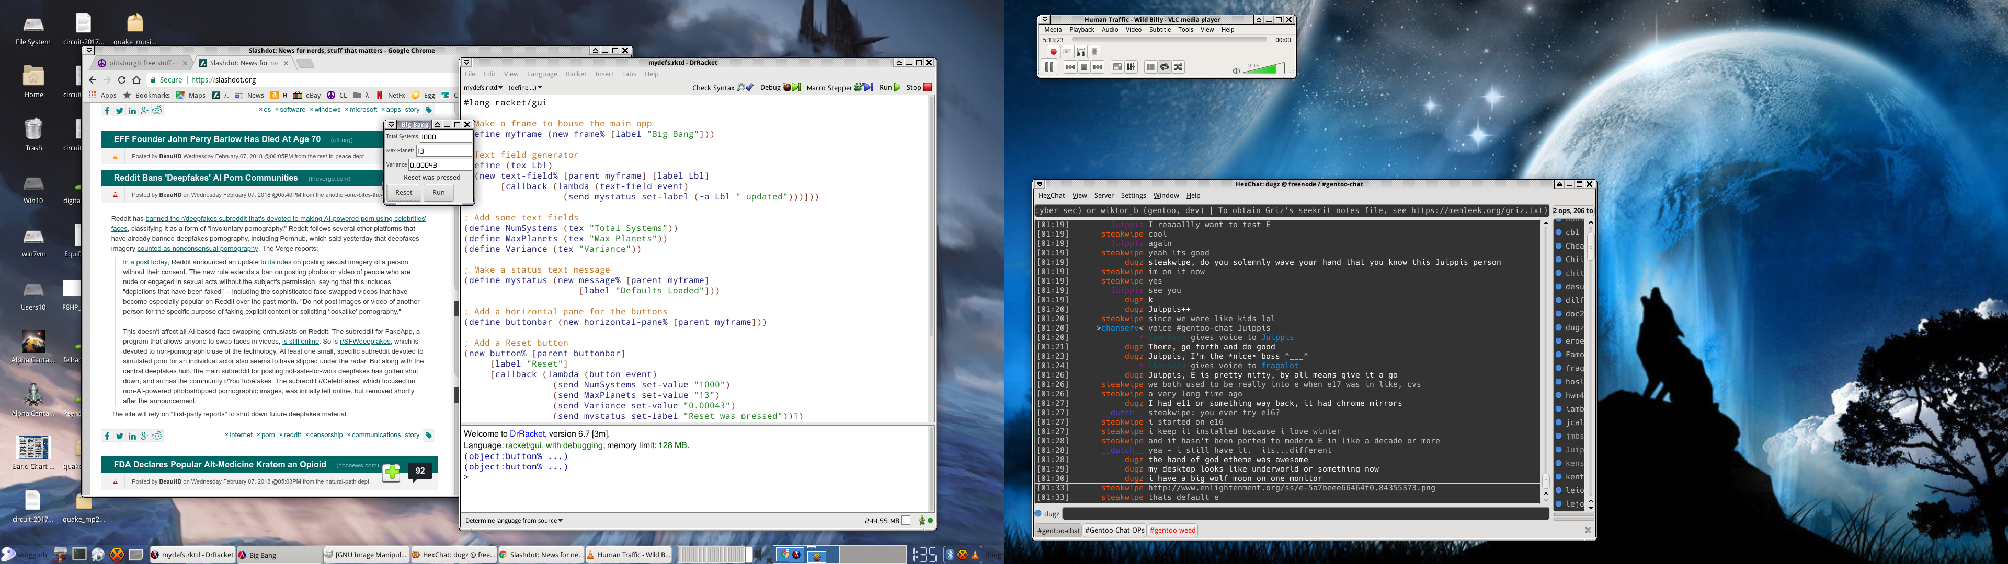Image resolution: width=2008 pixels, height=564 pixels.
Task: Open Reddit Bans Deepfakes article headline
Action: [x=206, y=179]
